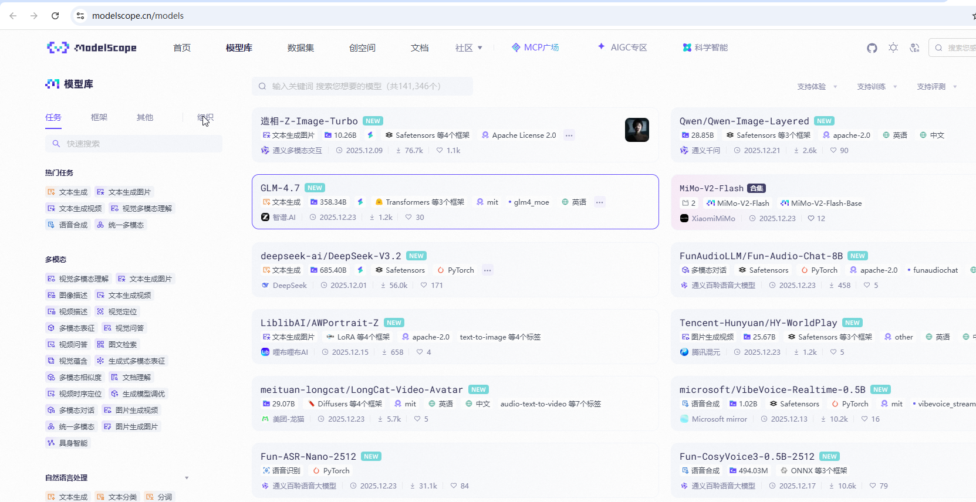Click the XiaomiMiMo organization icon

pos(684,218)
